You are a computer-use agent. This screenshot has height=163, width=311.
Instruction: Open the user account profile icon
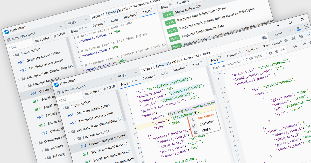pyautogui.click(x=299, y=28)
